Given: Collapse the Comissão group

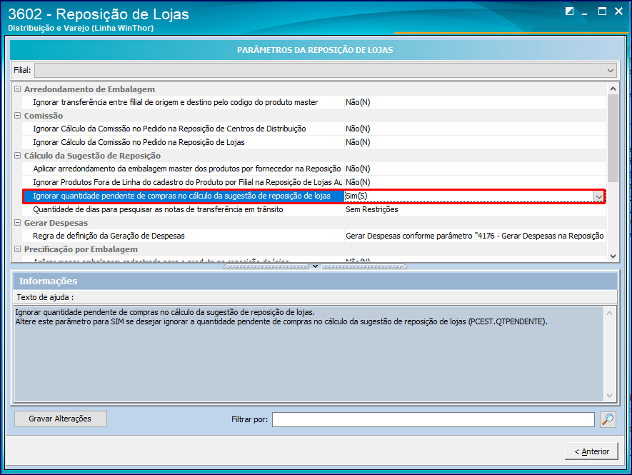Looking at the screenshot, I should point(17,115).
